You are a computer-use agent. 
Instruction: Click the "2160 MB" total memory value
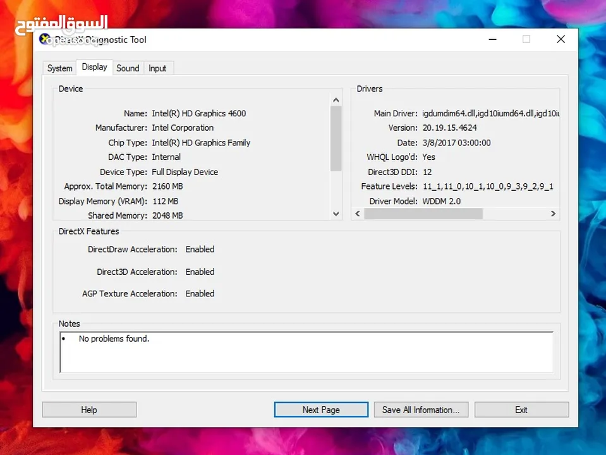pos(167,186)
